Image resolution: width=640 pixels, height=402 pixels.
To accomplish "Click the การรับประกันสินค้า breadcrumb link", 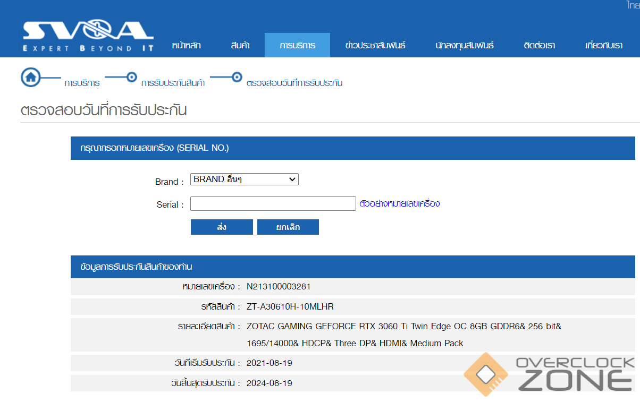I will point(173,83).
